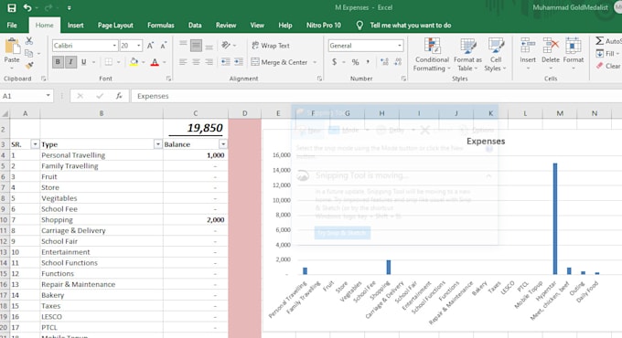Apply the accounting dollar format
The image size is (622, 338).
click(x=335, y=62)
